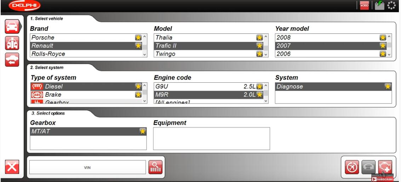Click the battery connection status icon
Screen dimensions: 401x182
click(x=379, y=5)
